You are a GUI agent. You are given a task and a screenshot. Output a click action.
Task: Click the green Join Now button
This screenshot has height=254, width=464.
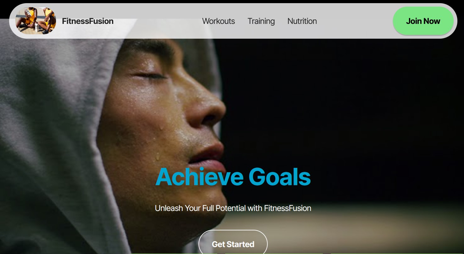(x=423, y=21)
